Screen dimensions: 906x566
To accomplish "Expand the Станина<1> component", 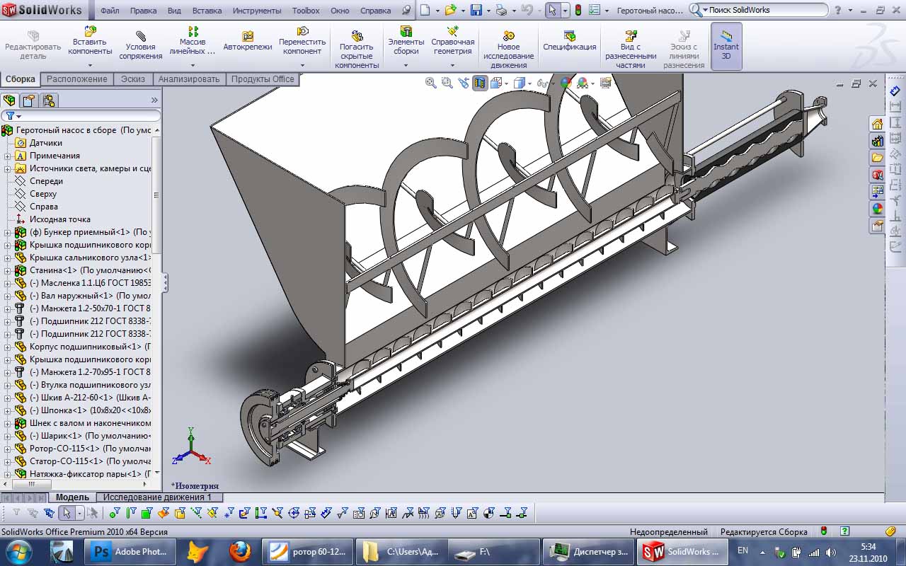I will [7, 270].
